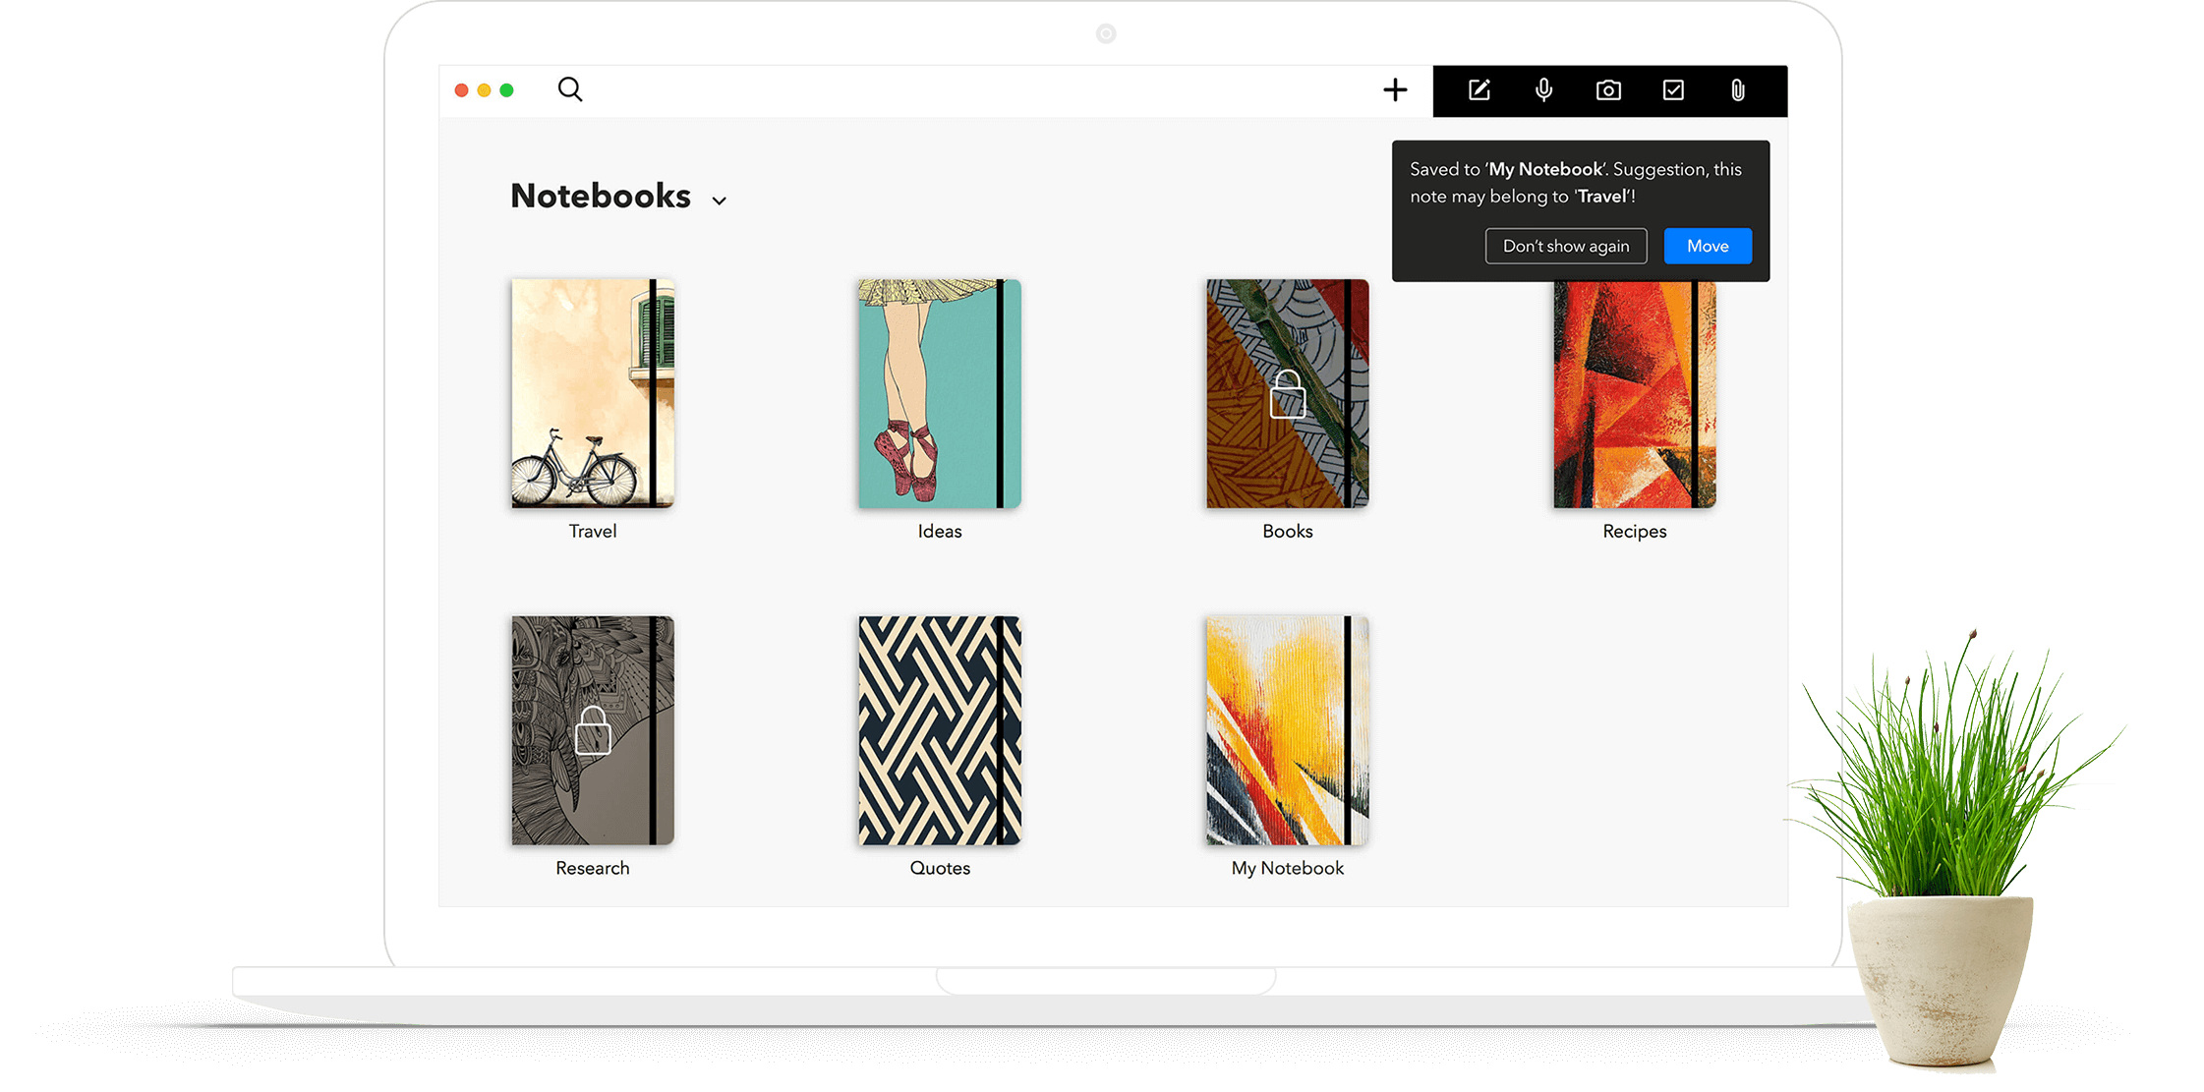Click the lock icon on Books notebook

(x=1287, y=395)
